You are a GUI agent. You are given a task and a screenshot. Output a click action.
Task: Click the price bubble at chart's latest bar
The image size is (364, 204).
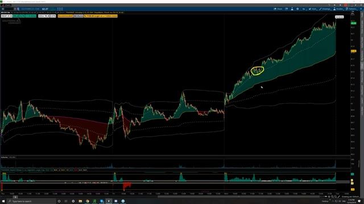pos(339,17)
